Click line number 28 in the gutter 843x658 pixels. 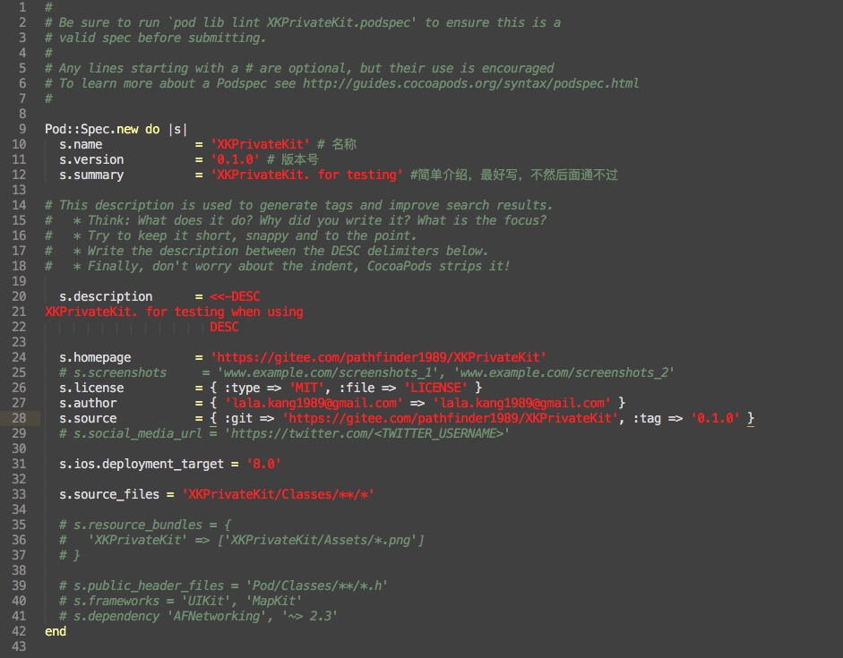[19, 418]
